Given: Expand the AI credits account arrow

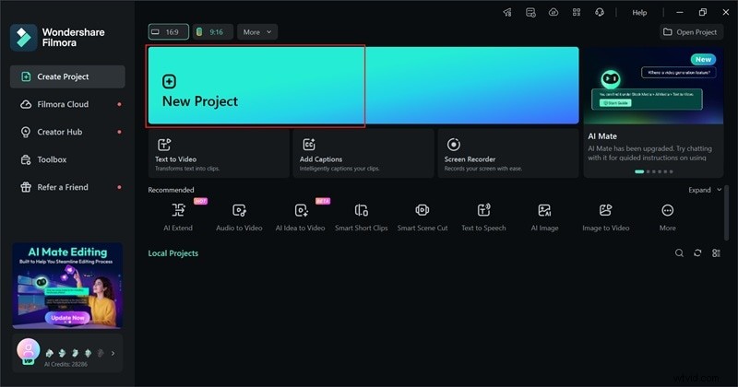Looking at the screenshot, I should coord(113,352).
